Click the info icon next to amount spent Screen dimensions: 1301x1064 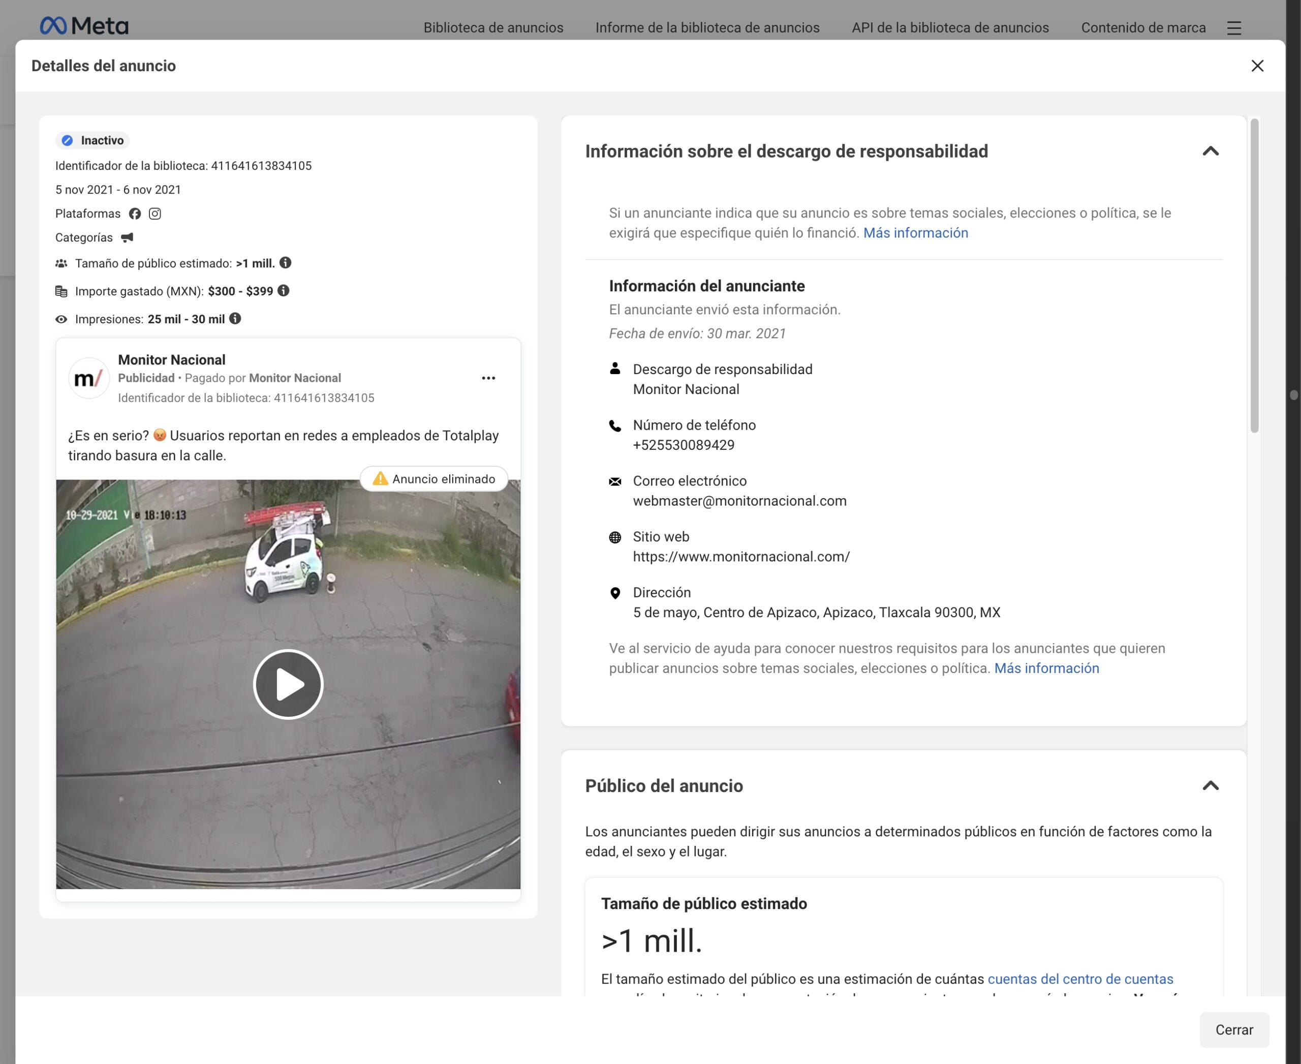283,290
